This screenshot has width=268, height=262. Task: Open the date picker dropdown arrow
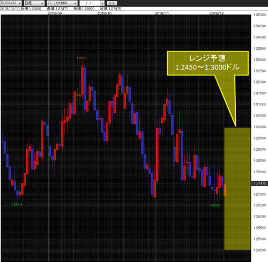point(102,3)
